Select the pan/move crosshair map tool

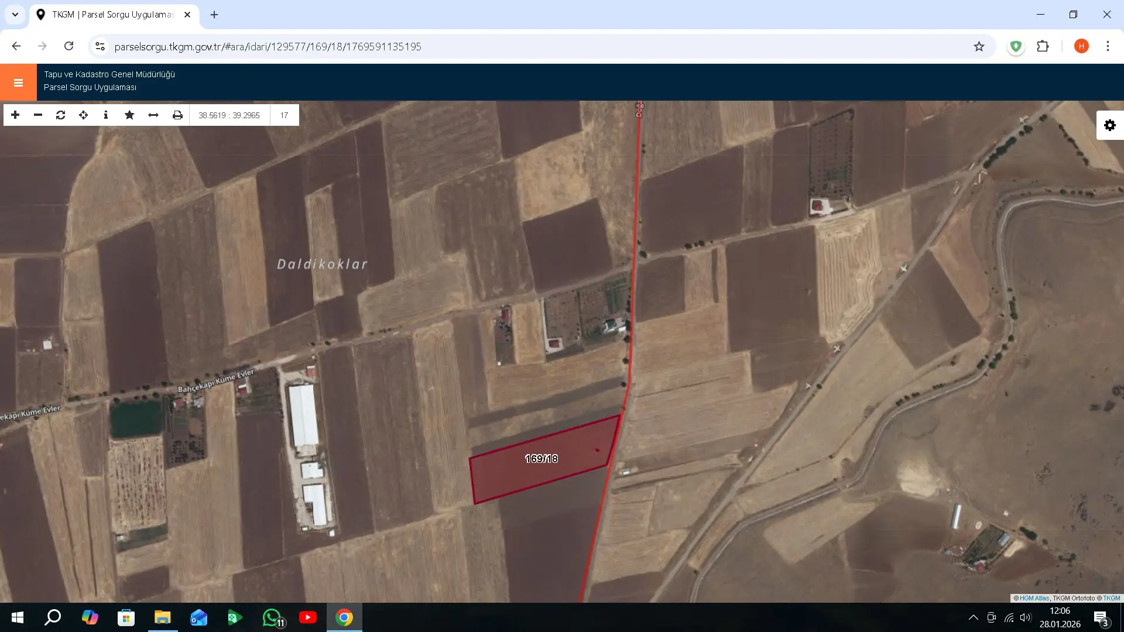coord(84,115)
